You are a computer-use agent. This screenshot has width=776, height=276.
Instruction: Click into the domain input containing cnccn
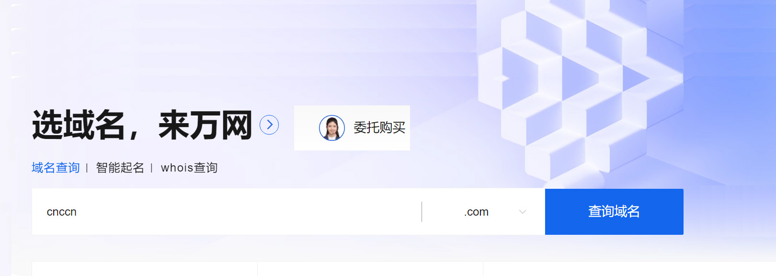point(227,212)
